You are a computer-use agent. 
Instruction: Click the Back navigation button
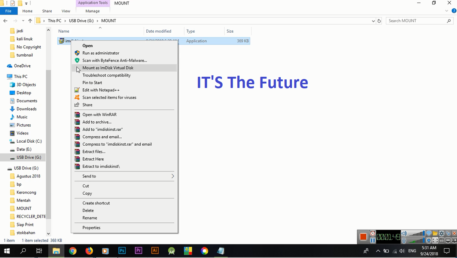tap(5, 21)
